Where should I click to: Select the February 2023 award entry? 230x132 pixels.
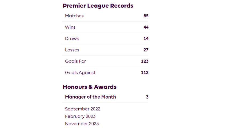click(80, 116)
